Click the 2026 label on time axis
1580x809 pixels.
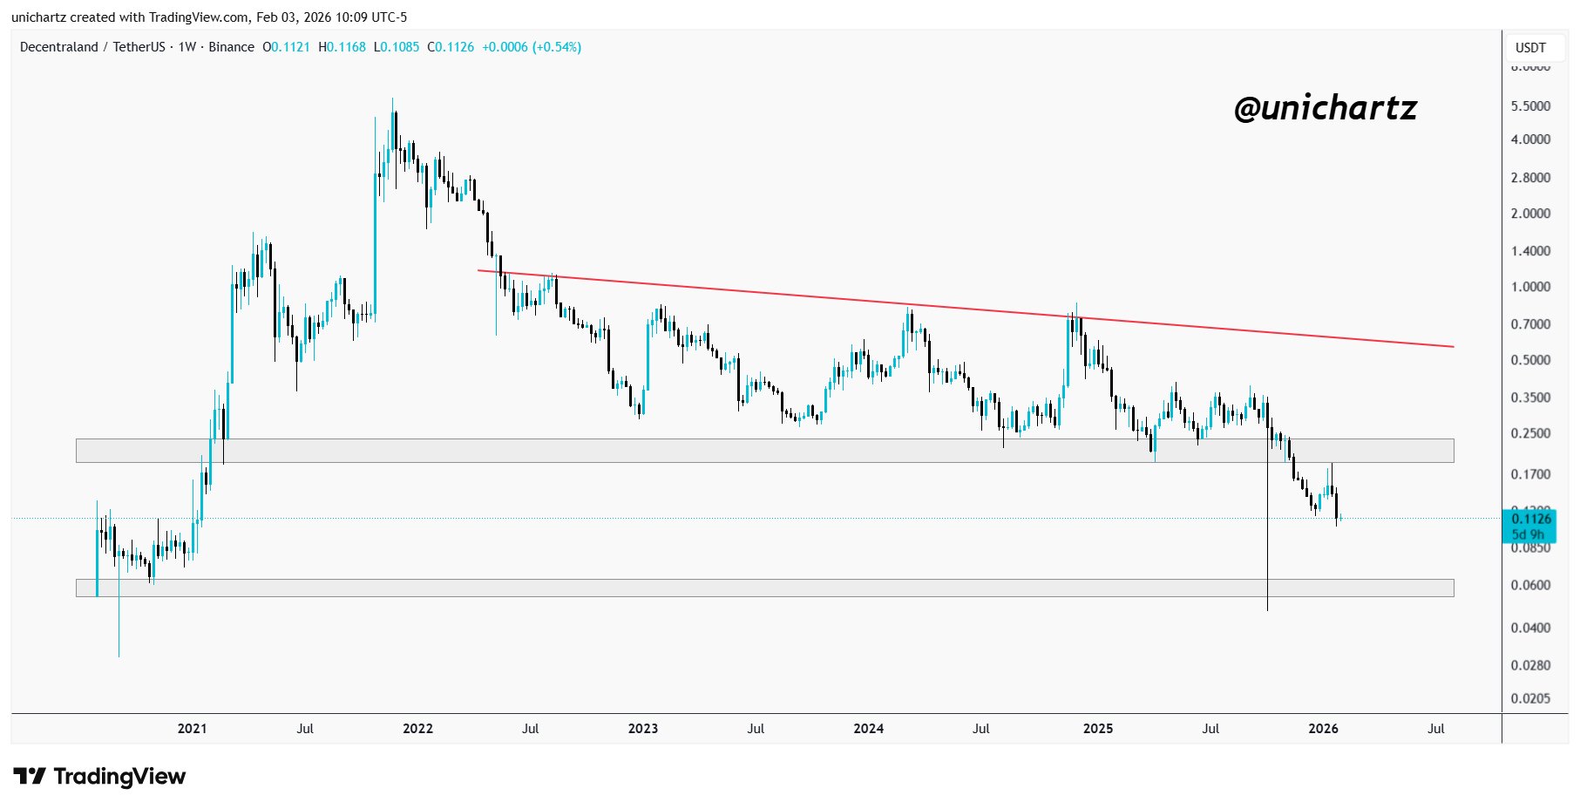pos(1323,729)
